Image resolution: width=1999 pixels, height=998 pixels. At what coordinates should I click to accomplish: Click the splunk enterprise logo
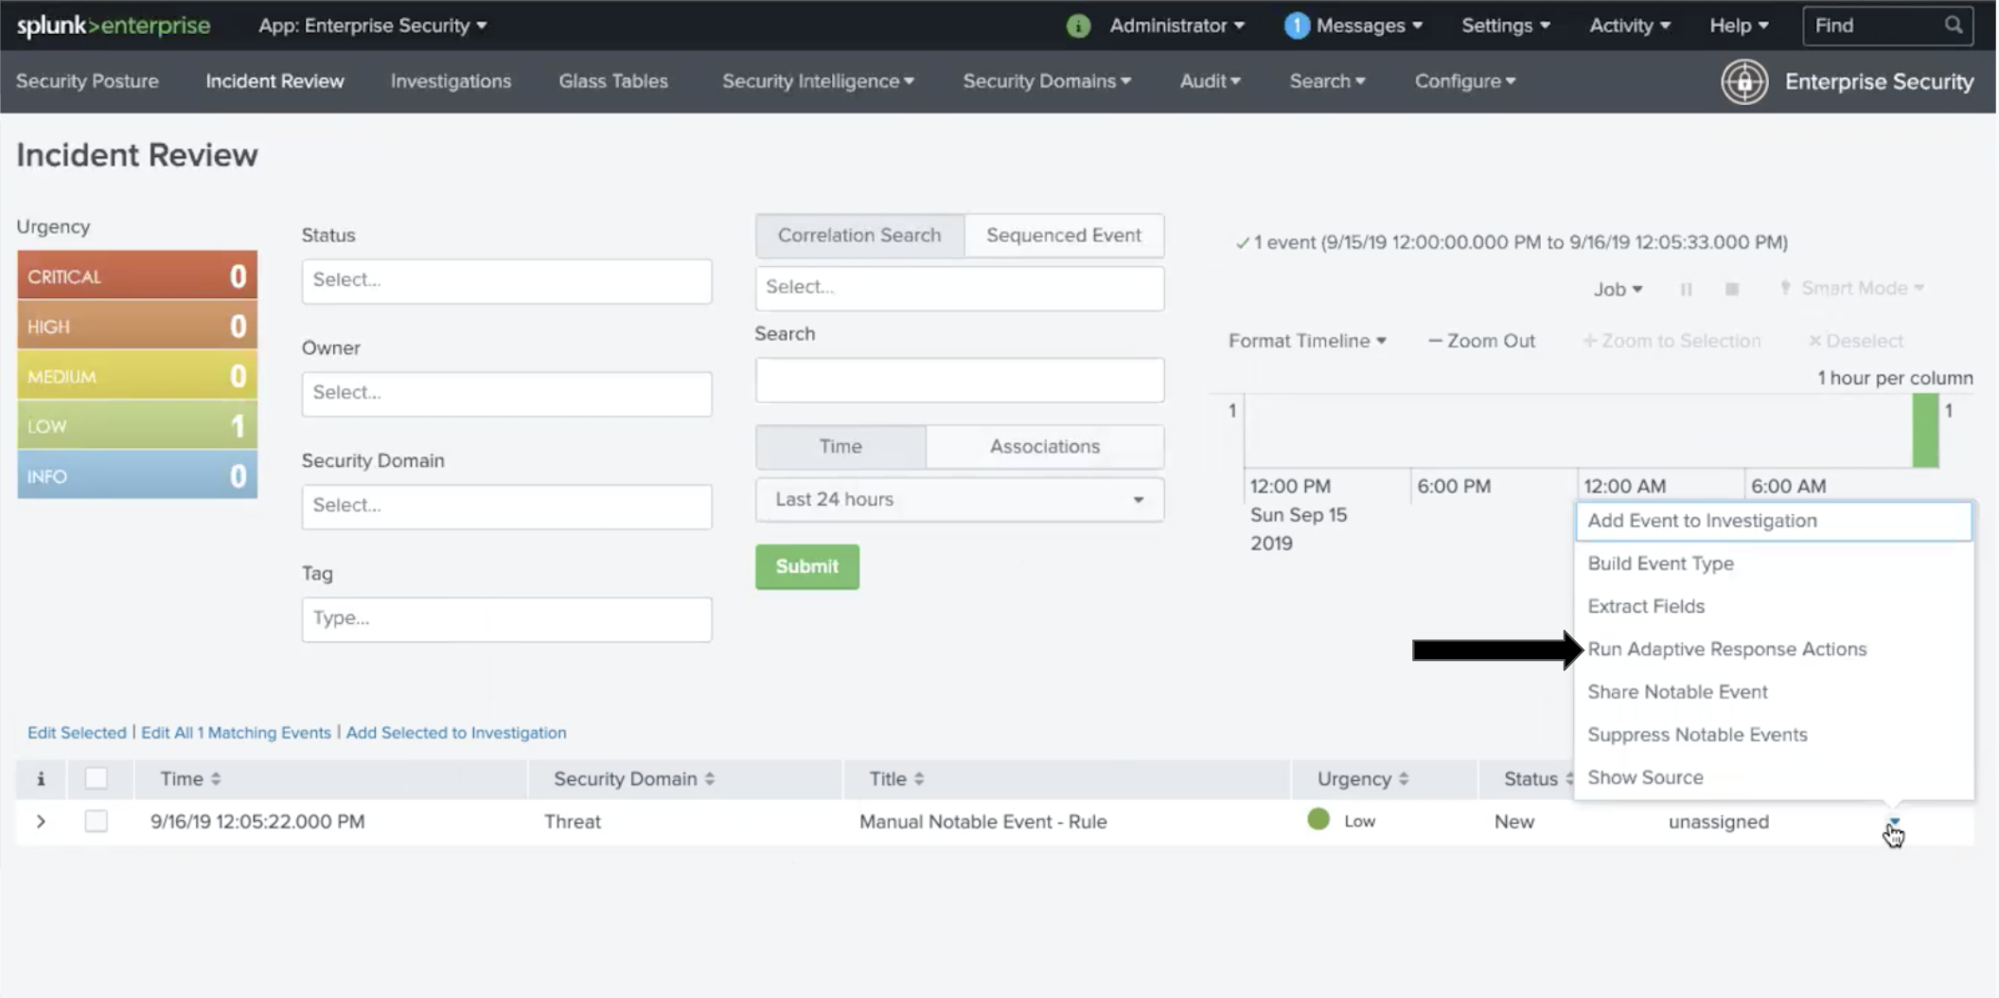point(113,26)
